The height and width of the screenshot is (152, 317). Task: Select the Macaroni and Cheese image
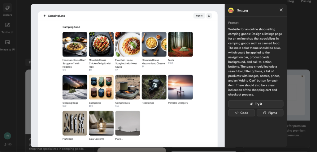(x=154, y=44)
